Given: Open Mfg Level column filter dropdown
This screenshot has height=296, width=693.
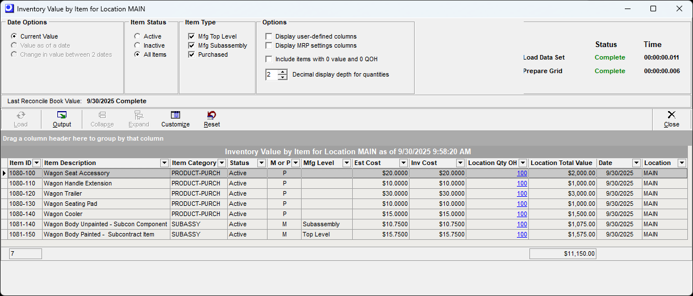Looking at the screenshot, I should pos(346,163).
